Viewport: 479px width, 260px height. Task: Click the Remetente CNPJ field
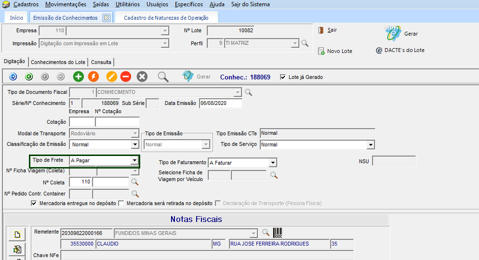point(86,233)
